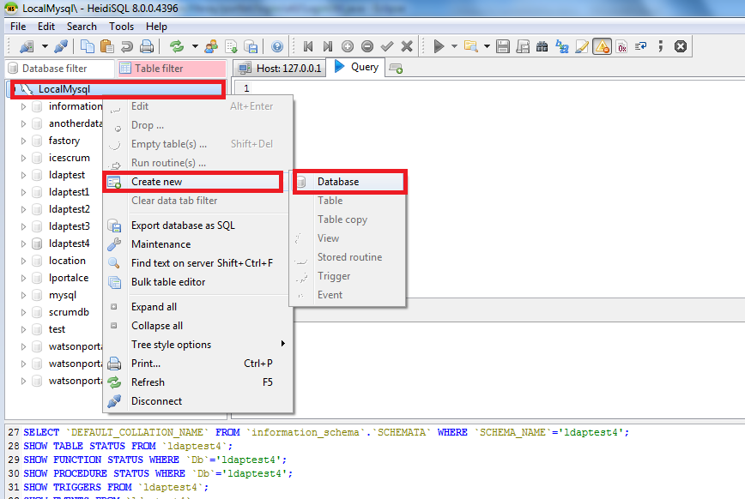The image size is (745, 499).
Task: Click the save as snippet icon
Action: 523,46
